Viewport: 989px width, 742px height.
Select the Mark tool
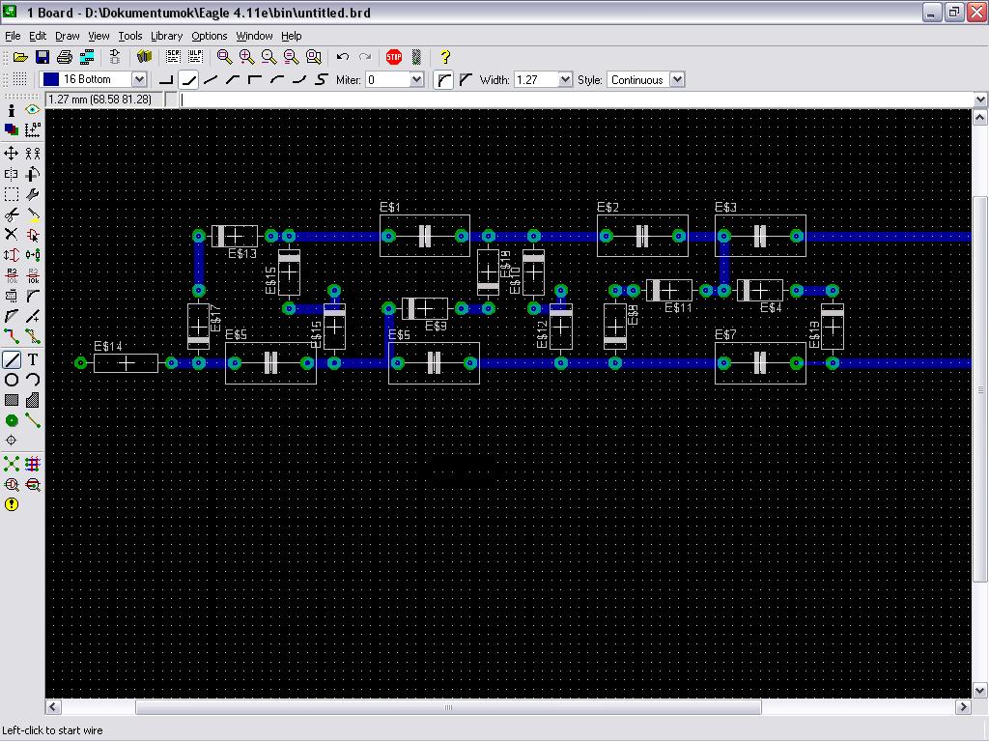[x=33, y=130]
